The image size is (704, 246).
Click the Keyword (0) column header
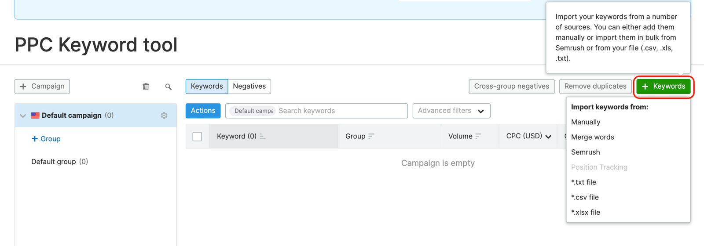tap(274, 137)
